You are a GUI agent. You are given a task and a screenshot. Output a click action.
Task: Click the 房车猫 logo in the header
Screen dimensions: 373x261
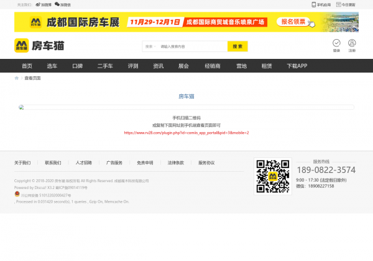coord(39,45)
